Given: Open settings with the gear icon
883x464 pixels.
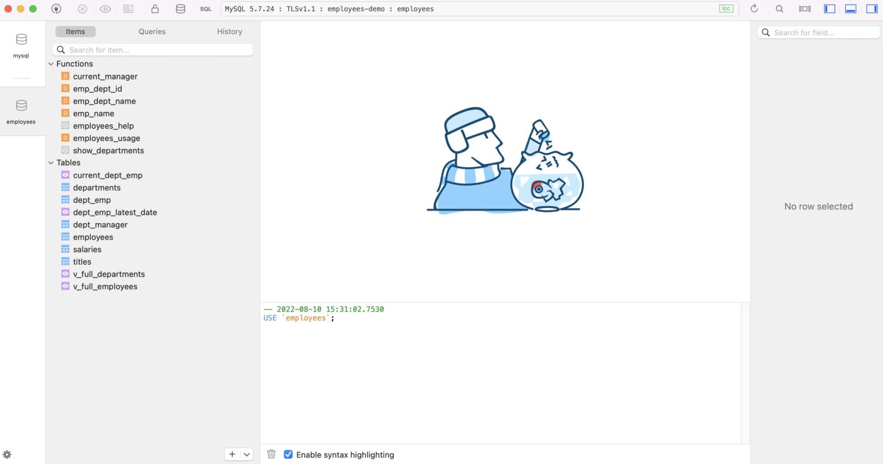Looking at the screenshot, I should coord(7,455).
